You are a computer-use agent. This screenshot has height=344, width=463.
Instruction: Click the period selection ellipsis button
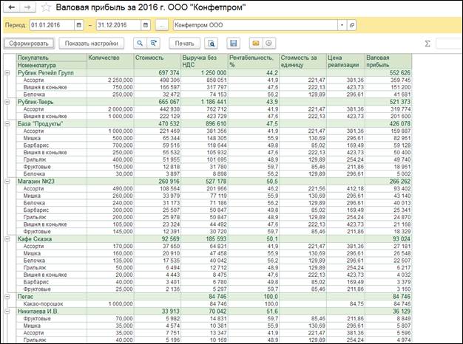coord(161,25)
